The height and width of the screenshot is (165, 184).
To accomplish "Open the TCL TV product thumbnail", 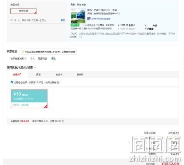I will click(x=78, y=16).
